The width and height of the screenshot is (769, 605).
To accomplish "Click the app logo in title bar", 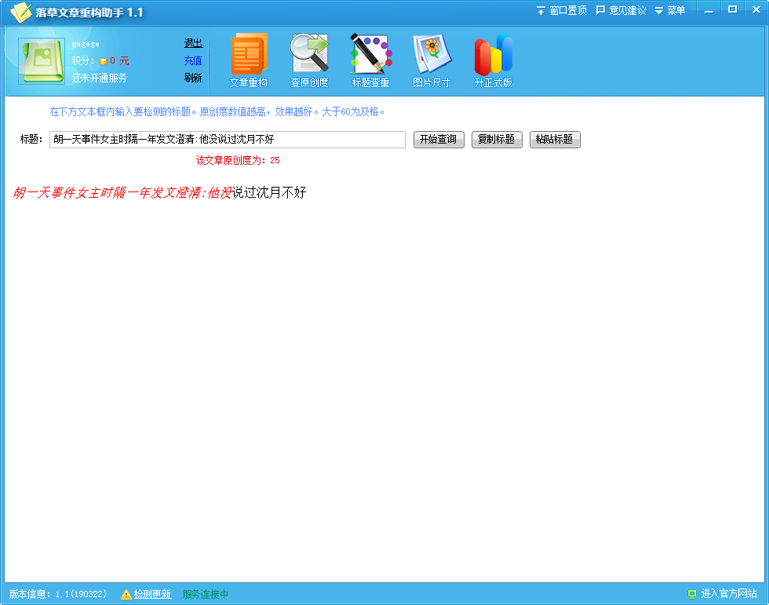I will point(21,13).
